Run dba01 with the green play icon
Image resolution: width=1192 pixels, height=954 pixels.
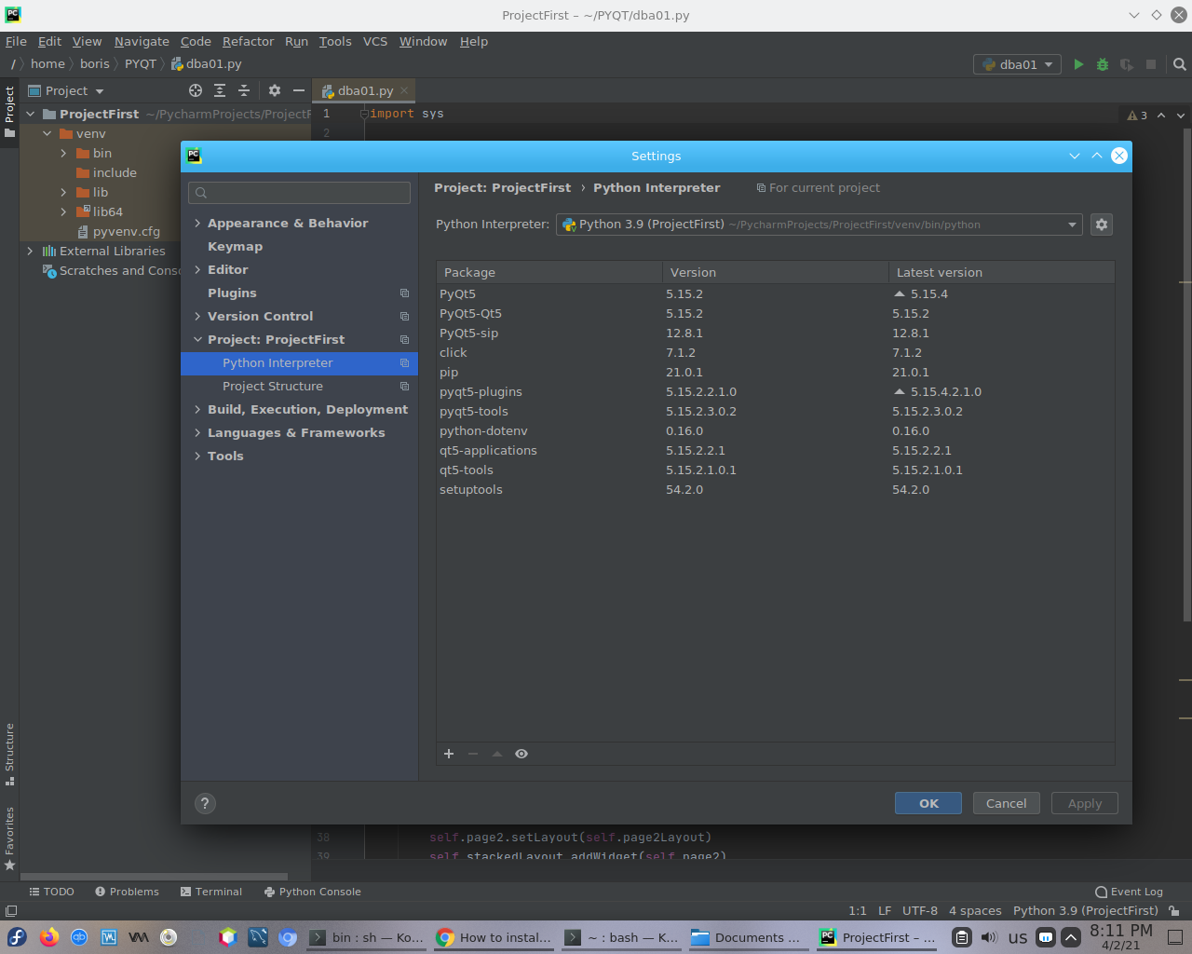click(1078, 64)
